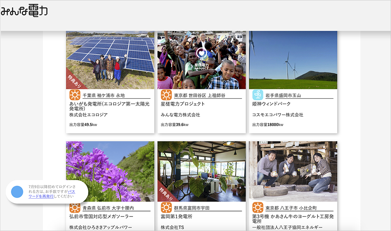Screen dimensions: 391x231
Task: Click location text 青森県 弘前市 大字十腰内
Action: pyautogui.click(x=108, y=208)
